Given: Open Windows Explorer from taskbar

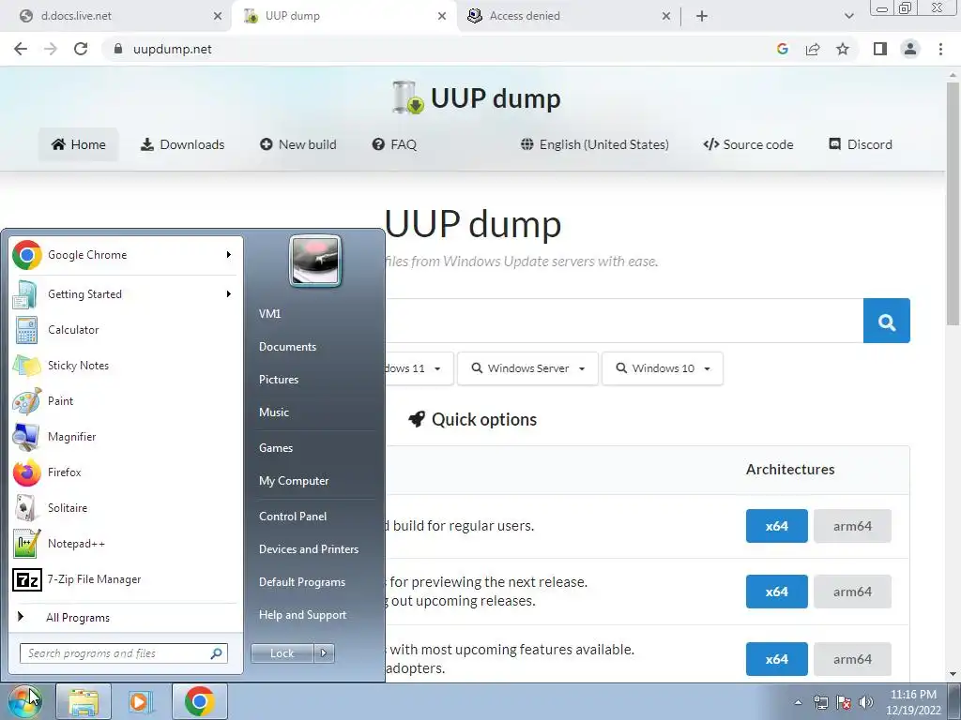Looking at the screenshot, I should [x=84, y=701].
